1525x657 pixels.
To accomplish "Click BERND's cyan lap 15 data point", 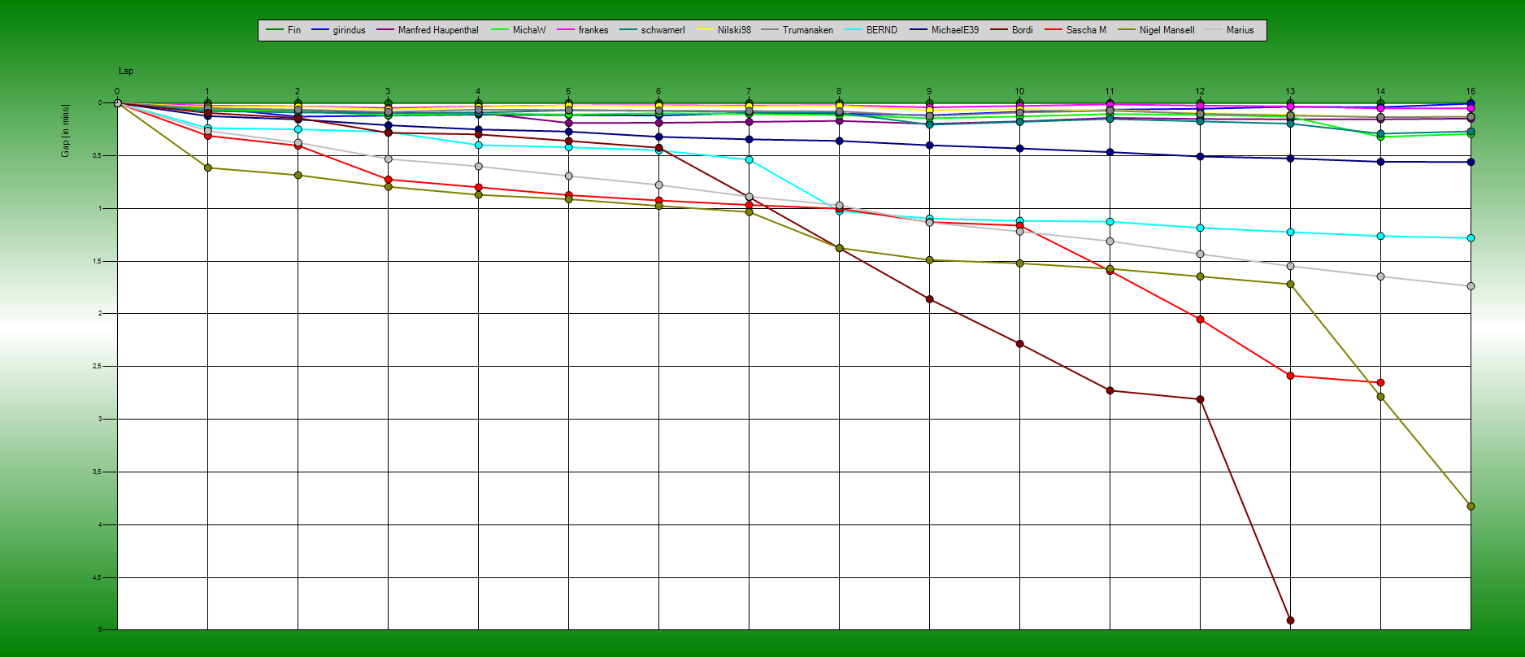I will coord(1471,238).
